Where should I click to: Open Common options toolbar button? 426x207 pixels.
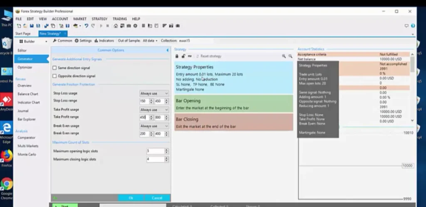coord(62,41)
